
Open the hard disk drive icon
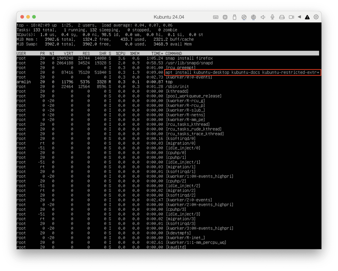click(282, 17)
